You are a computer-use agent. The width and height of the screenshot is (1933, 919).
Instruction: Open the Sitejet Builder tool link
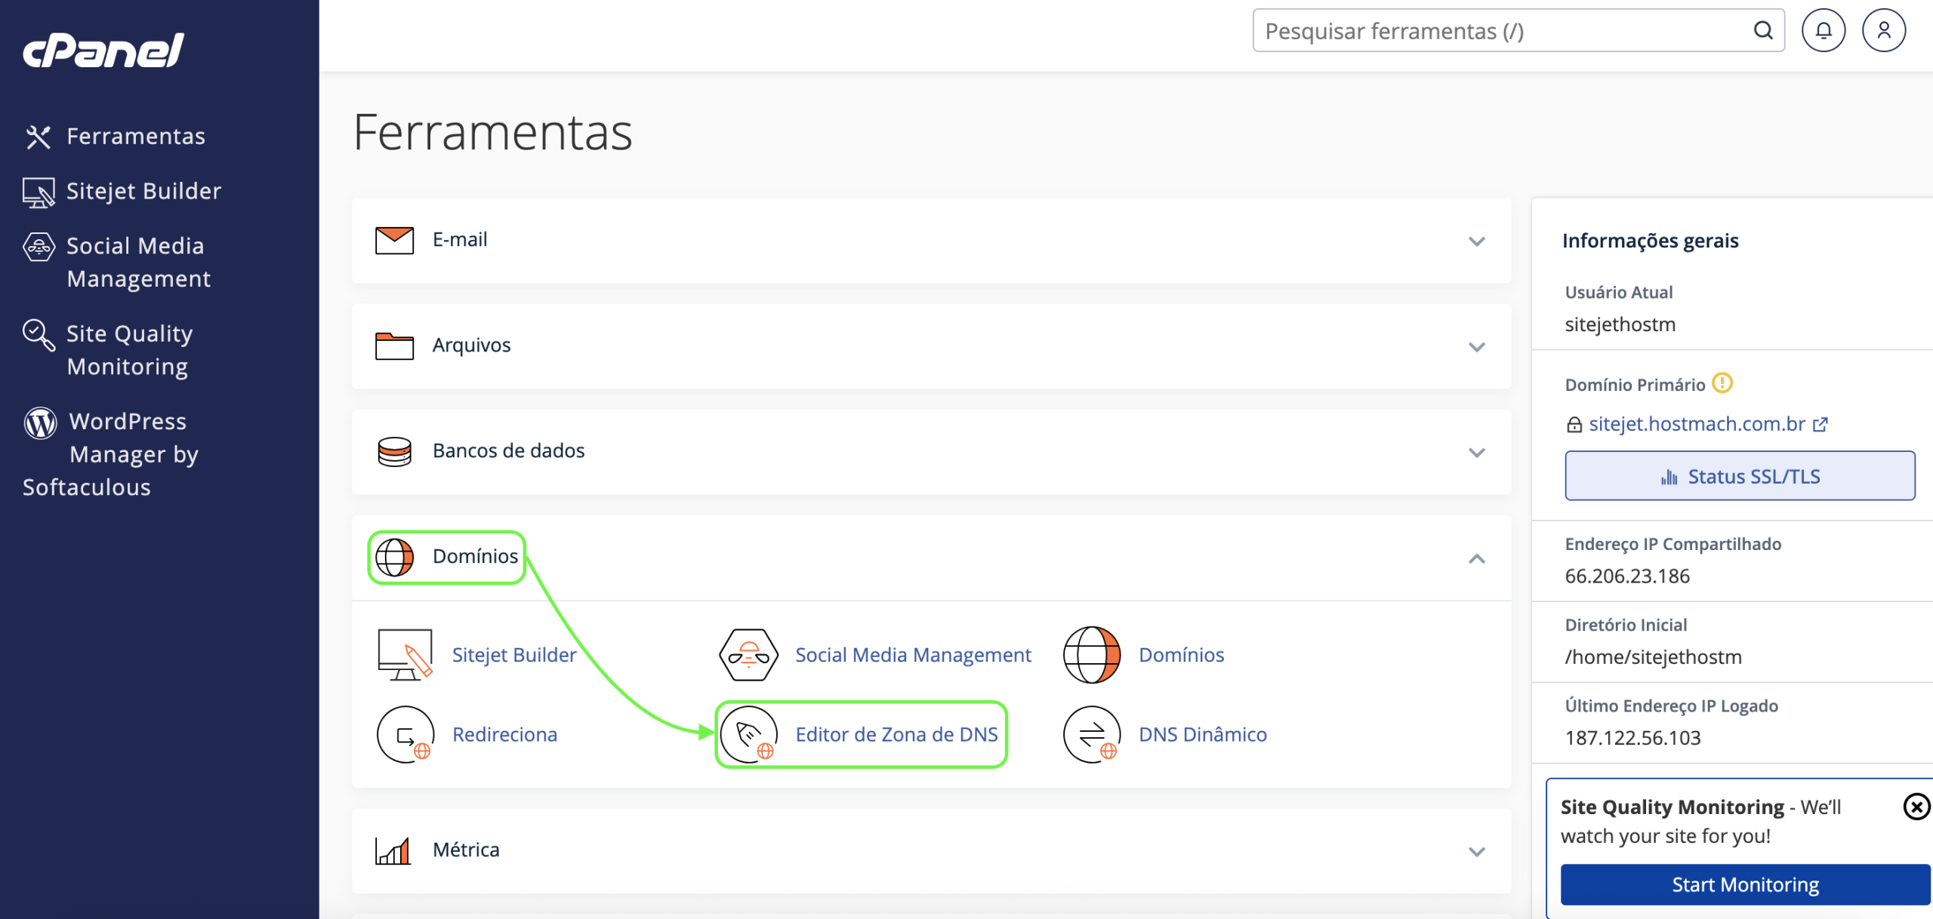[514, 655]
